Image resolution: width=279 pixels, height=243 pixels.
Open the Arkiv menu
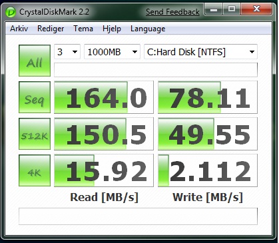click(x=19, y=29)
